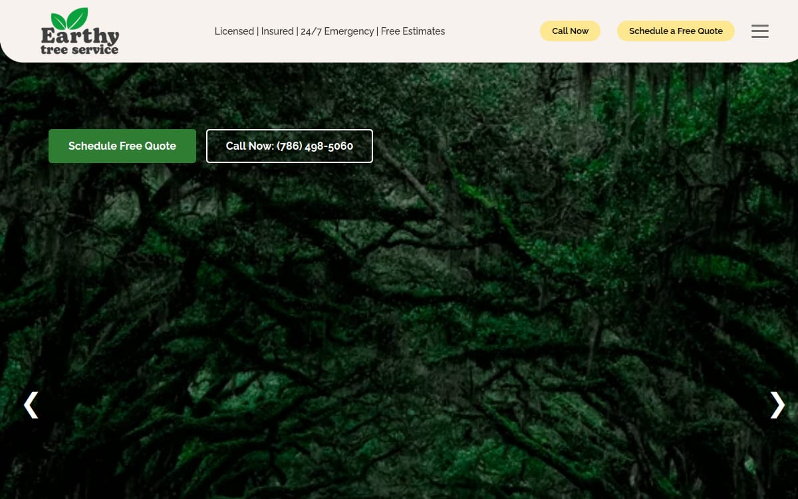Click the Earthy tree service logo
The height and width of the screenshot is (499, 798).
80,31
